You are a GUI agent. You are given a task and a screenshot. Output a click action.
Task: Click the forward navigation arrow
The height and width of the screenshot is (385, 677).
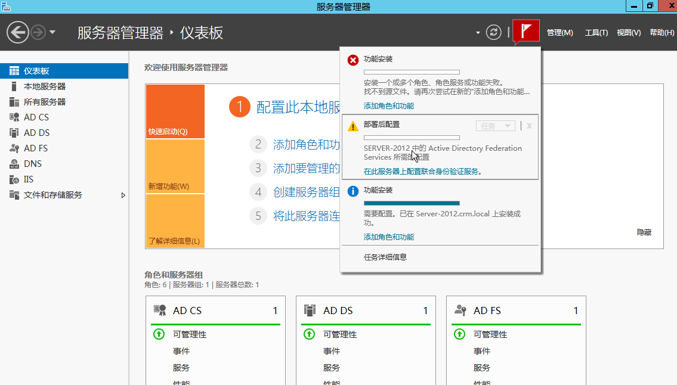[x=38, y=32]
